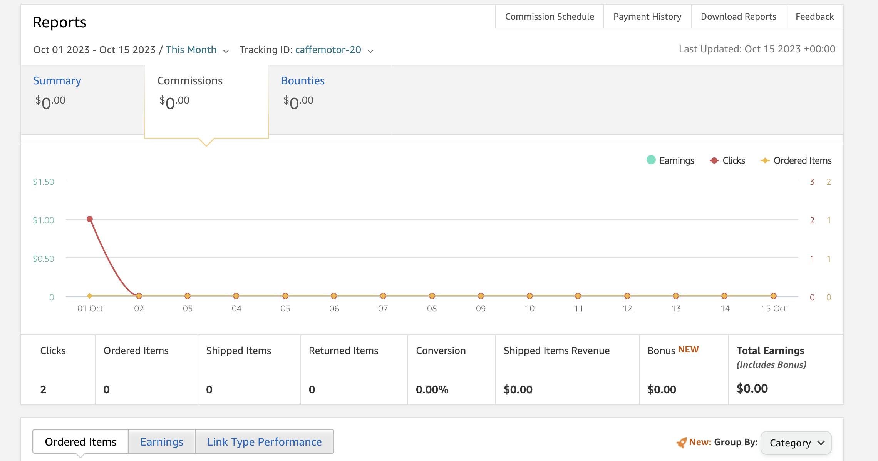Click the rocket New icon beside Group By
This screenshot has height=461, width=878.
click(681, 443)
